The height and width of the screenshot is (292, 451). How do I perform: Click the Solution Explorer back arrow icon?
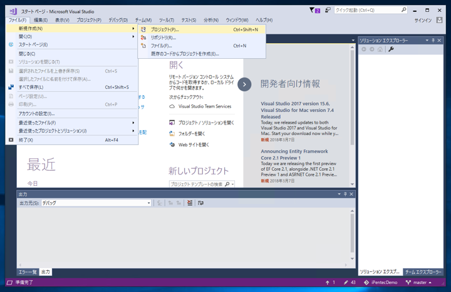364,49
